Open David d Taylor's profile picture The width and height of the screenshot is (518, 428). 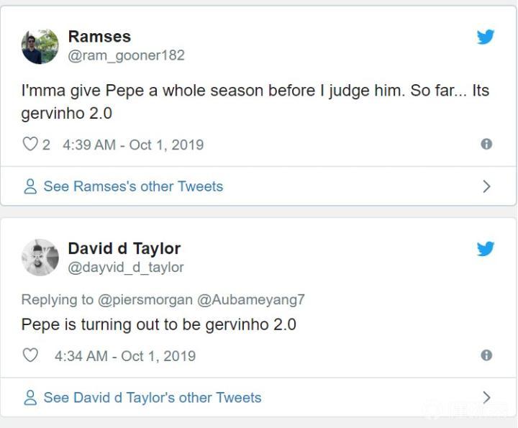coord(40,258)
